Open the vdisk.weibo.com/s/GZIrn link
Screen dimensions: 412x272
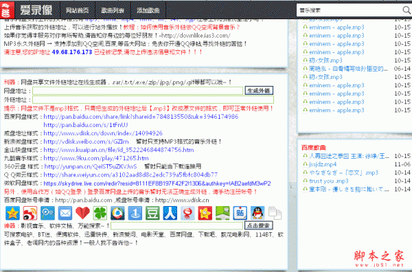coord(86,141)
